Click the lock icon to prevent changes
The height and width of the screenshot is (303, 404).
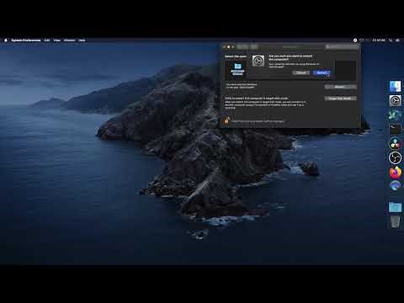[226, 120]
